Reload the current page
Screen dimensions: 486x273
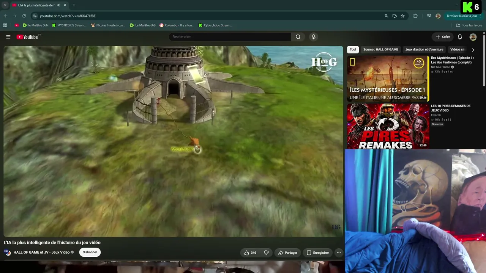[x=24, y=16]
